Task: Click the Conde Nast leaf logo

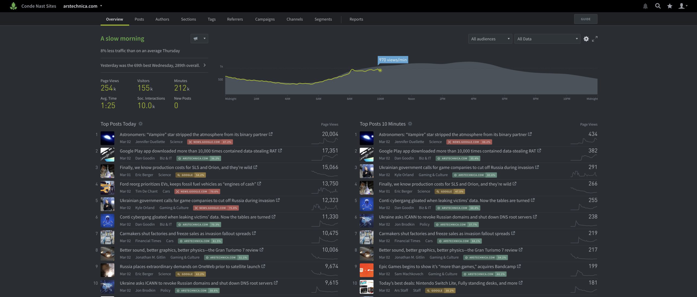Action: [x=14, y=6]
